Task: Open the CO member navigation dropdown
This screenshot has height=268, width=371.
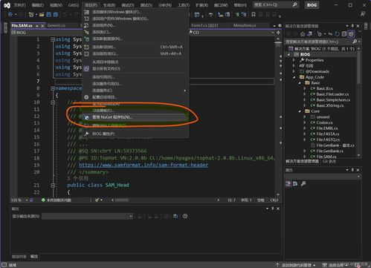Action: 273,33
